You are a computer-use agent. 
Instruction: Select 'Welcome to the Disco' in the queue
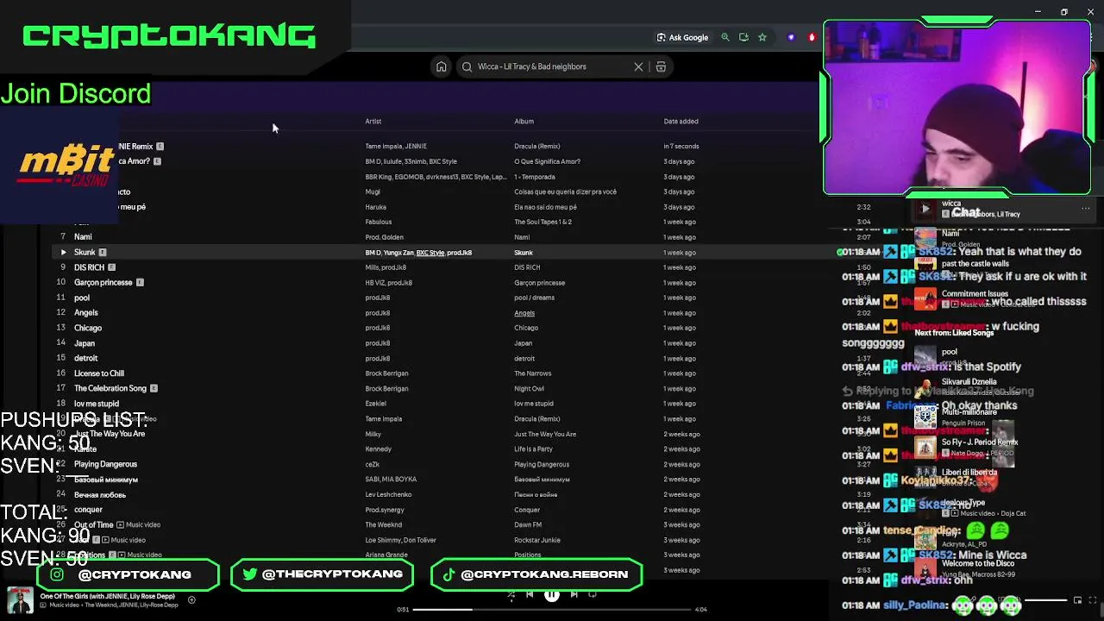click(x=978, y=563)
